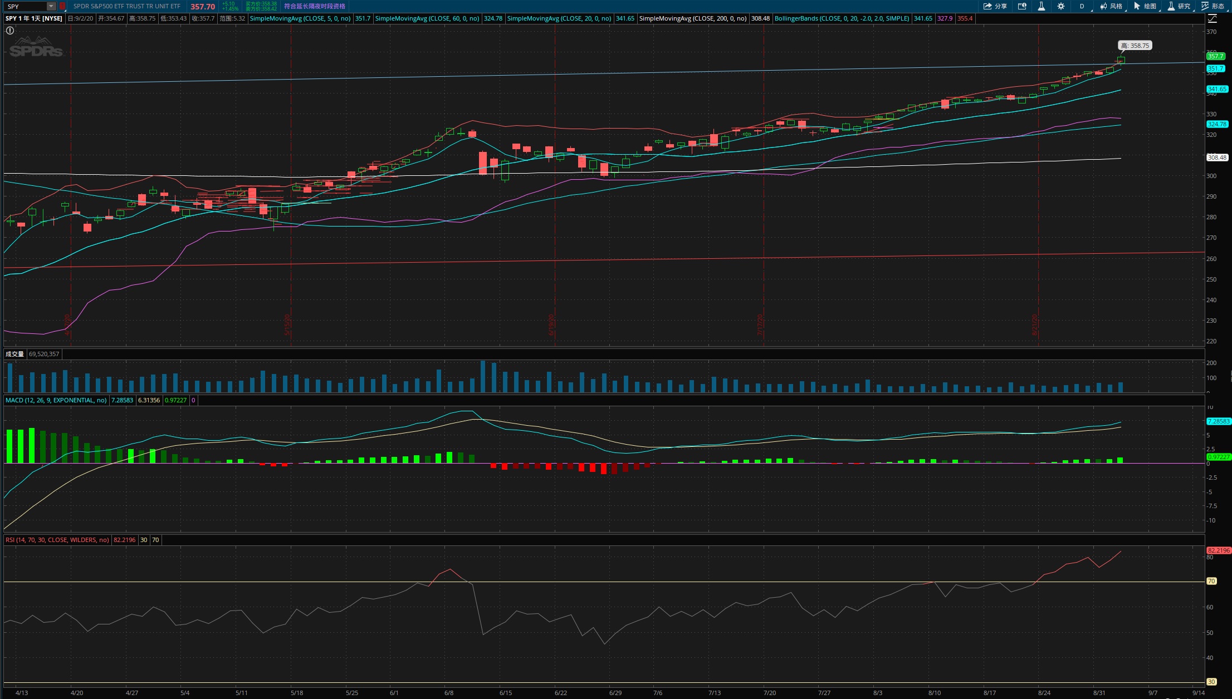Viewport: 1232px width, 699px height.
Task: Click the 买方价:358.38 bid price text
Action: coord(261,4)
